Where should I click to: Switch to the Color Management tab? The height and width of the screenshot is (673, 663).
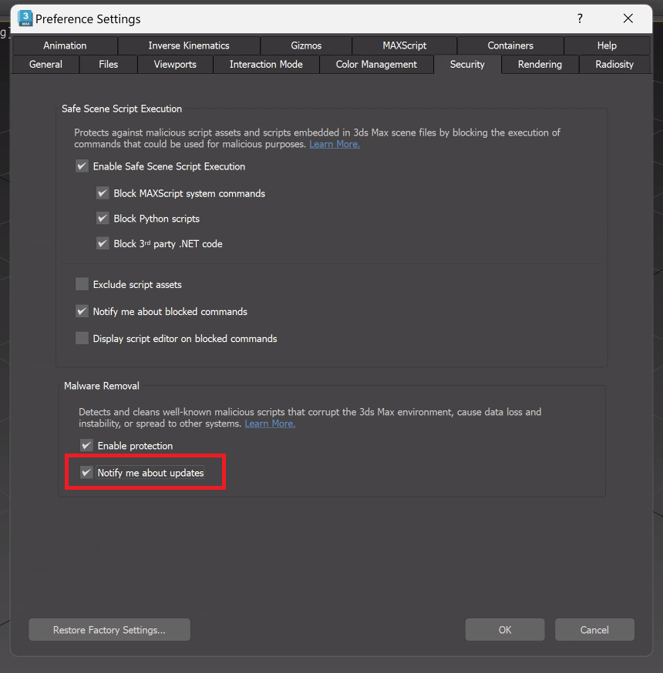[x=377, y=65]
